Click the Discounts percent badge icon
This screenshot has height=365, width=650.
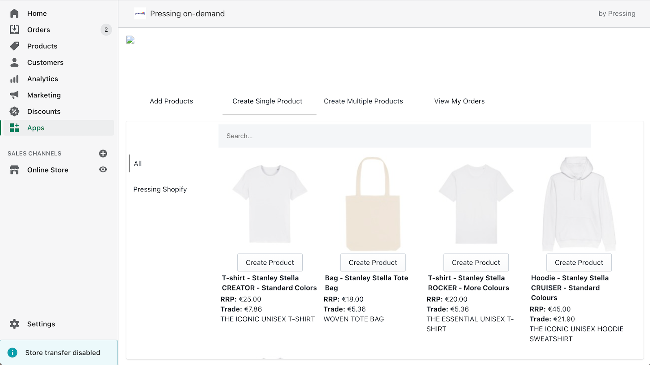[14, 111]
